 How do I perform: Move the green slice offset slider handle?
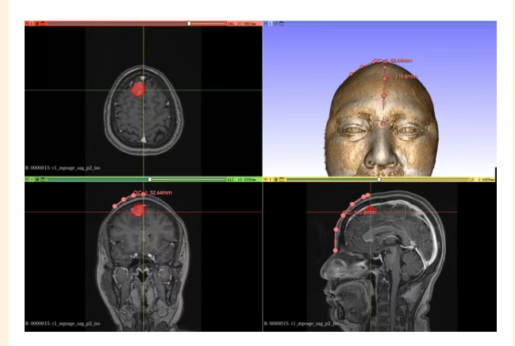tap(150, 180)
